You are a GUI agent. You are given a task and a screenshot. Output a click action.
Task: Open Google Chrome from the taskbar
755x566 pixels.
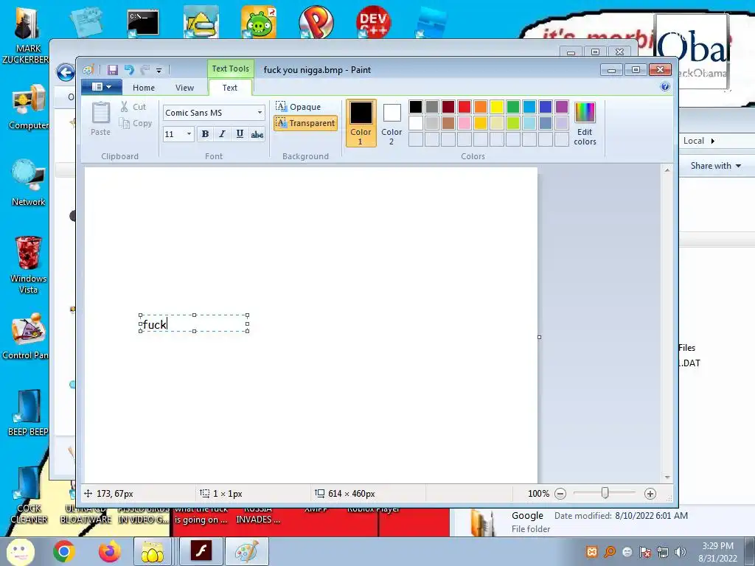coord(63,551)
